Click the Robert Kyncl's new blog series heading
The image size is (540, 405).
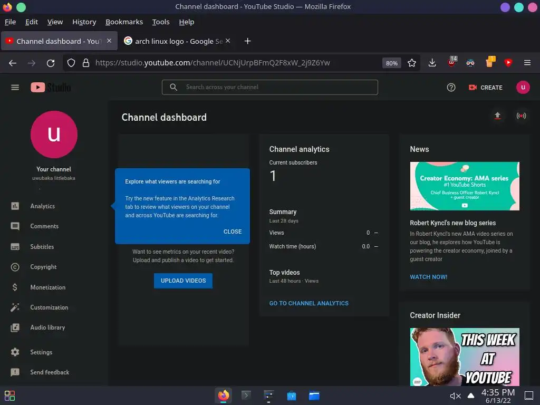point(452,223)
